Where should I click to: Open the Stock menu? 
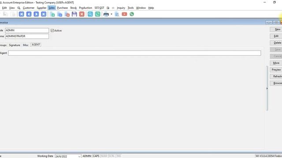[74, 8]
